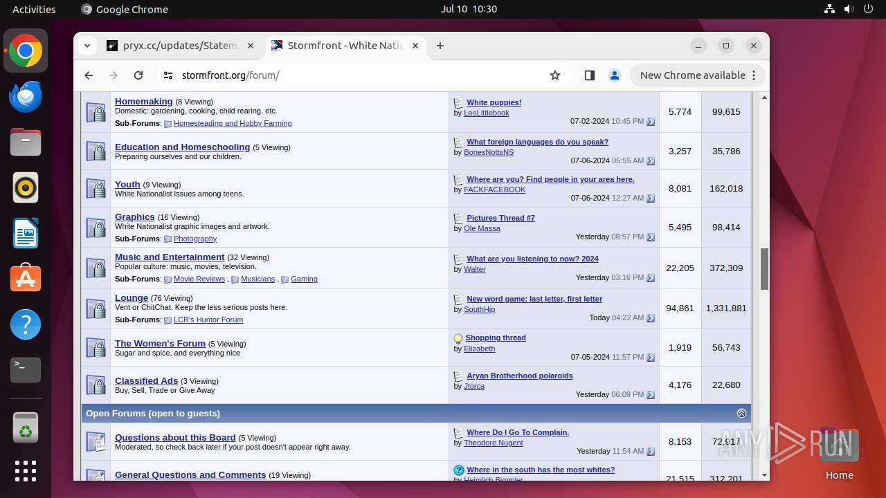Open Pictures Thread #7
Screen dimensions: 886x498
[x=500, y=218]
